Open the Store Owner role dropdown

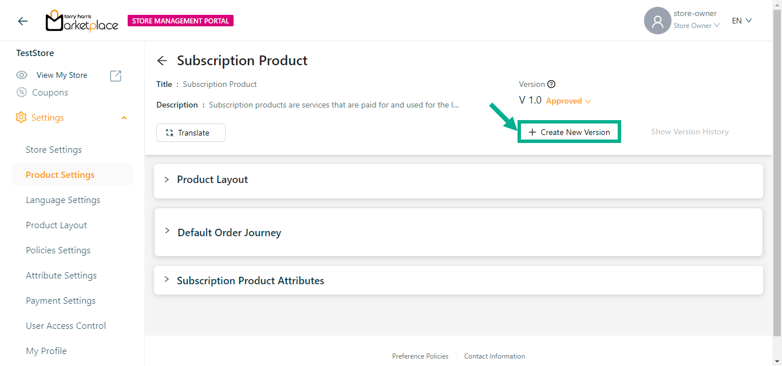click(696, 26)
